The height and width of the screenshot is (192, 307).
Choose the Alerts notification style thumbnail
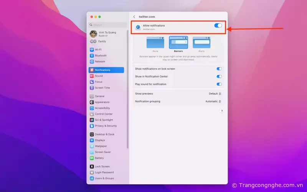click(201, 43)
